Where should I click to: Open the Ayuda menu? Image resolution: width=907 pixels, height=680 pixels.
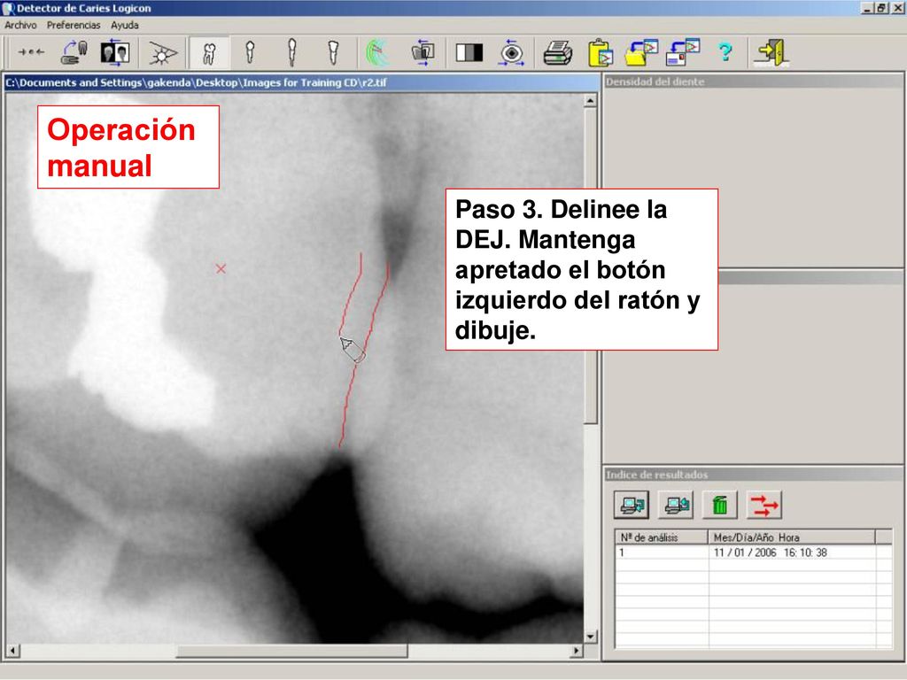124,25
